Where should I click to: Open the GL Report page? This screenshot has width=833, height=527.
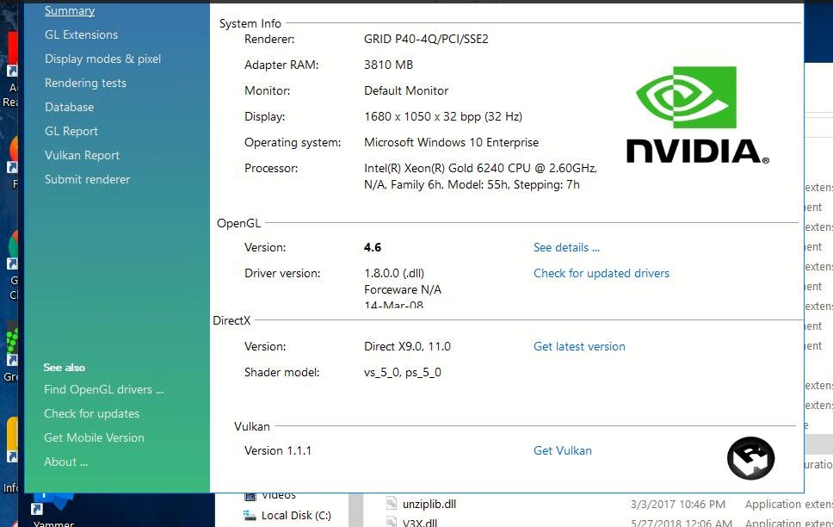71,131
